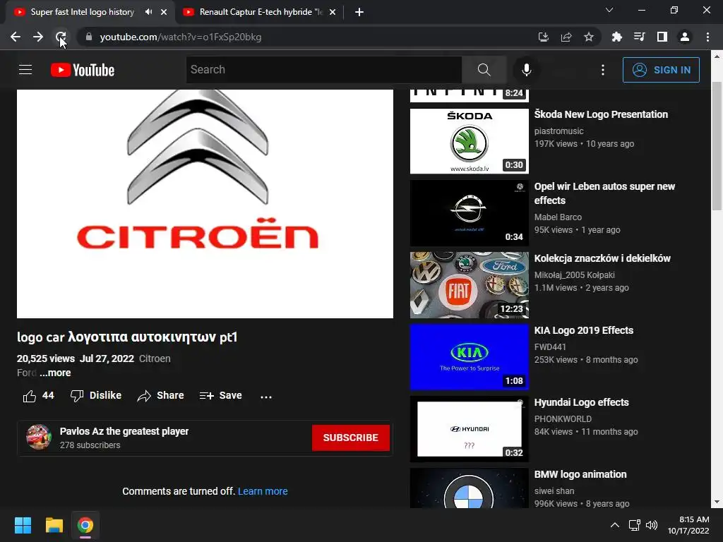This screenshot has height=542, width=723.
Task: Go forward in browser history
Action: (38, 37)
